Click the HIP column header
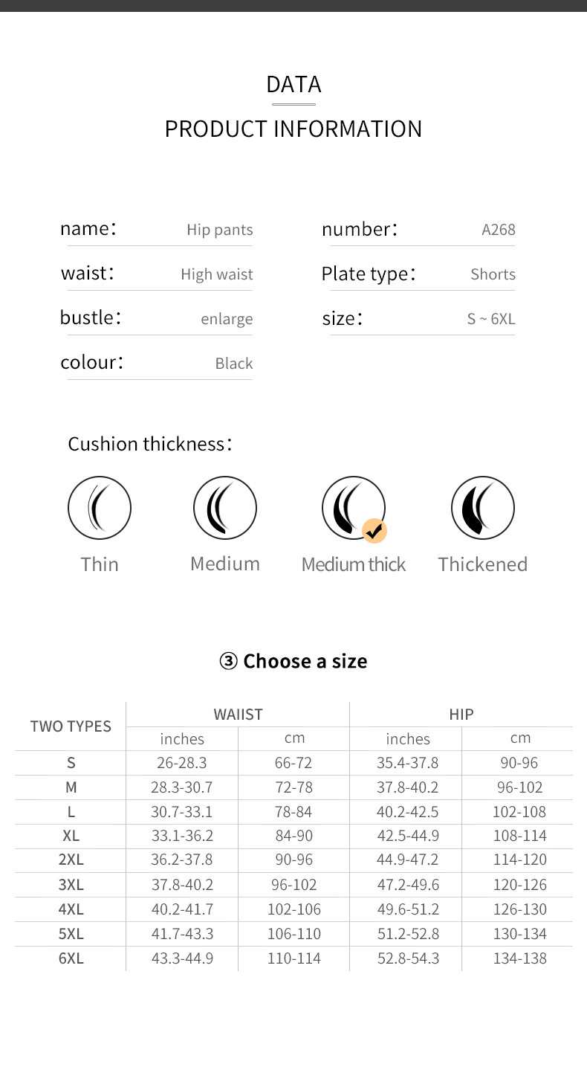Screen dimensions: 587x1067 click(x=461, y=715)
